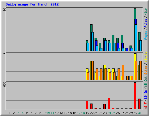Click the "Pages" legend label
The width and height of the screenshot is (149, 116).
click(x=146, y=35)
